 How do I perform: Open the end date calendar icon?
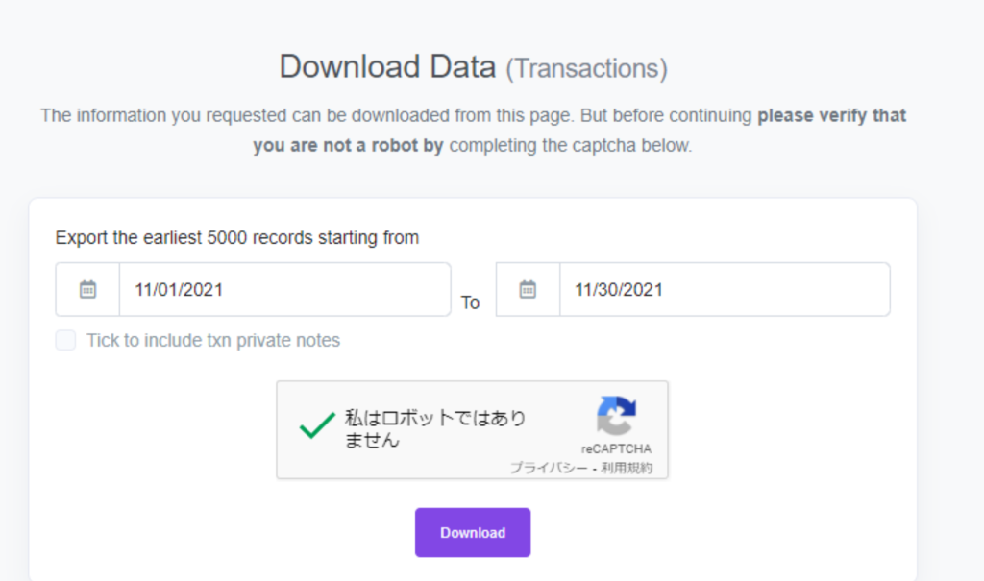tap(528, 290)
